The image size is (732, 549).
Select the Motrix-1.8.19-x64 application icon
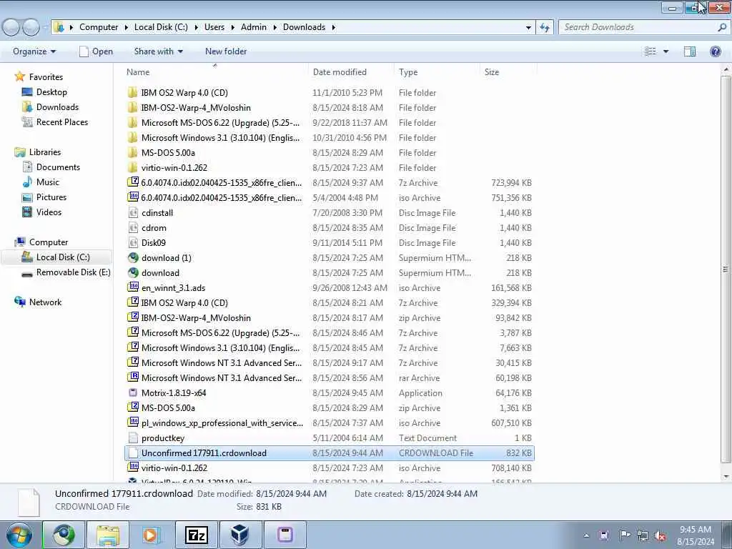tap(133, 392)
